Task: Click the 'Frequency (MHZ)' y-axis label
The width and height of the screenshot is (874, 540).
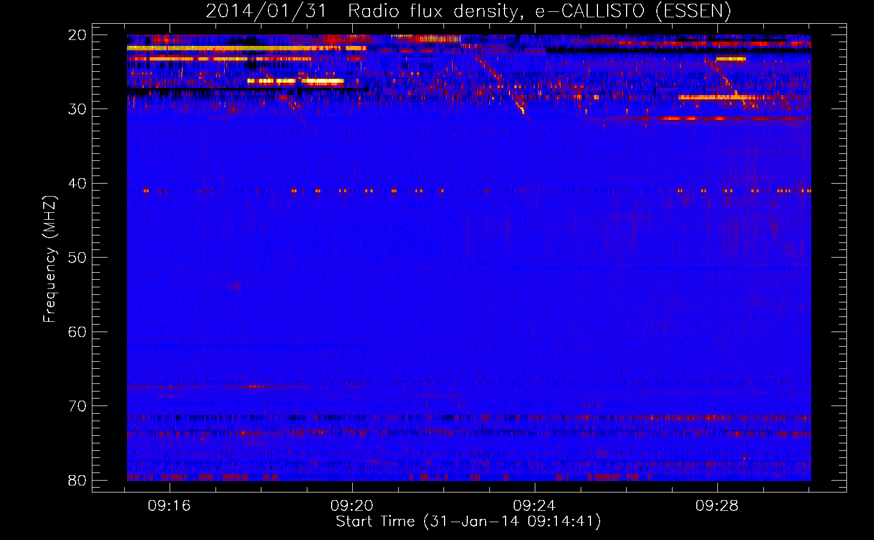Action: point(50,259)
